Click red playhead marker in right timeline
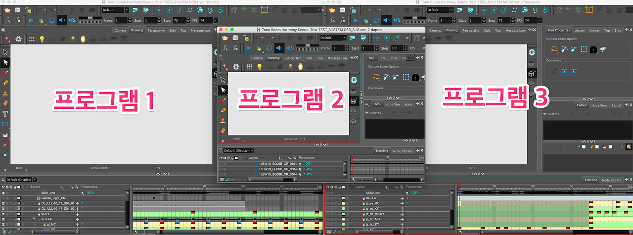Image resolution: width=633 pixels, height=235 pixels. click(x=459, y=187)
